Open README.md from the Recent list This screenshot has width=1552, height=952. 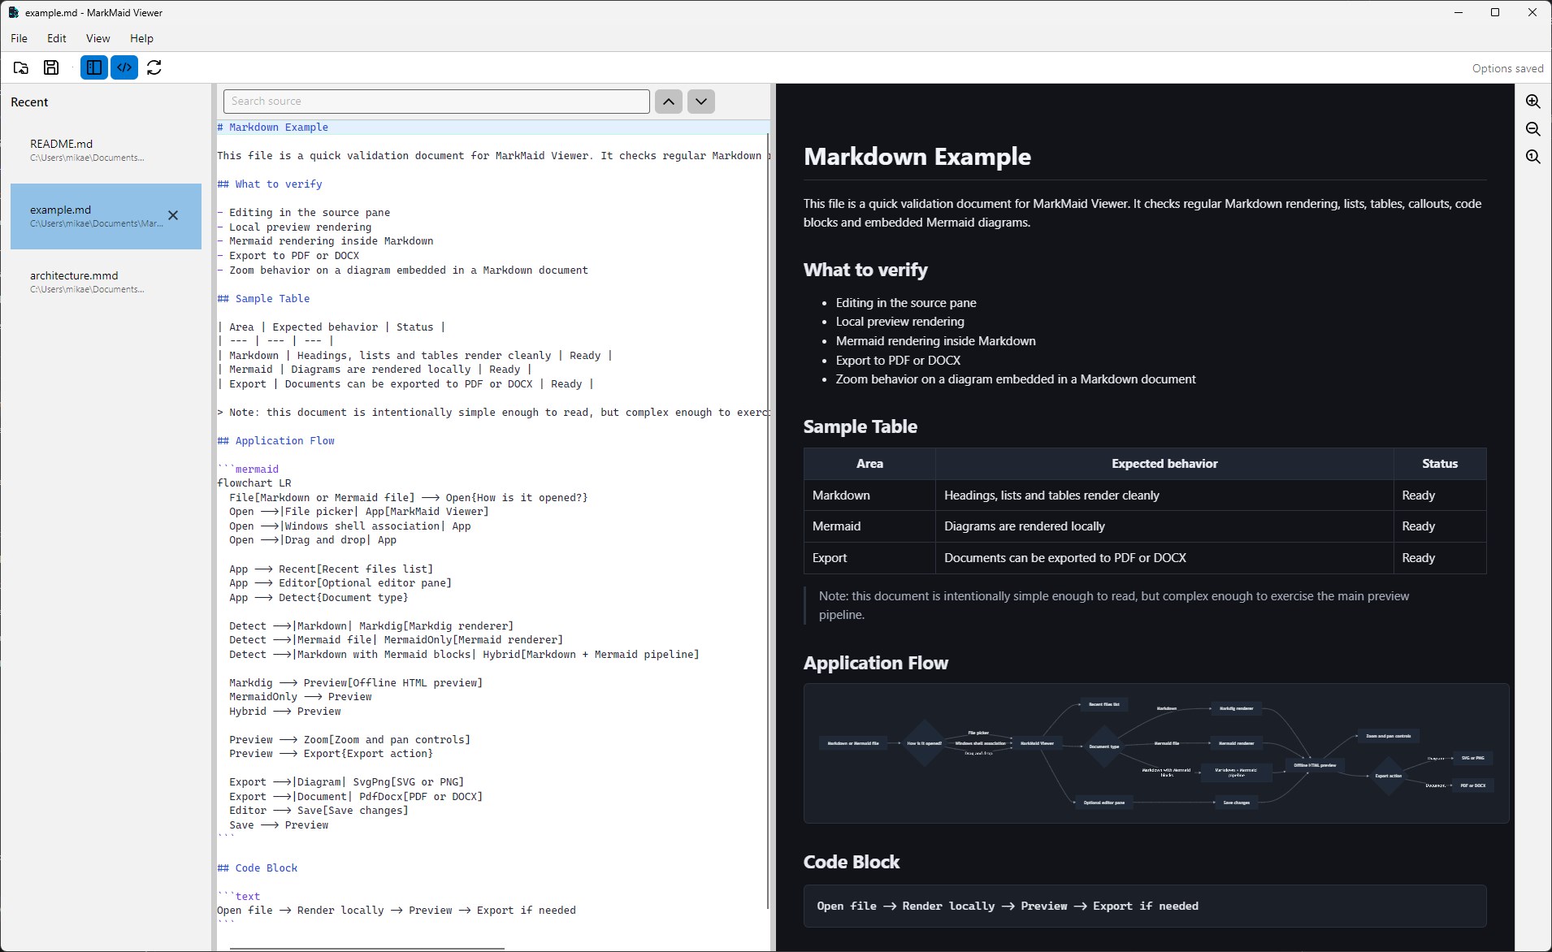(x=106, y=150)
